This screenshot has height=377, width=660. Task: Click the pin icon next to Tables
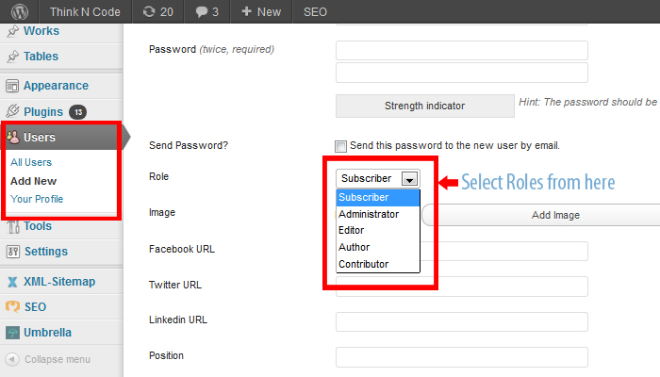pyautogui.click(x=13, y=56)
